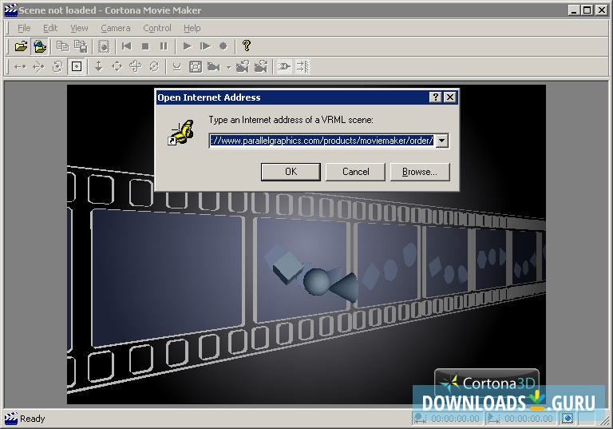Click the next viewpoint camera icon
The height and width of the screenshot is (429, 613).
coord(261,67)
